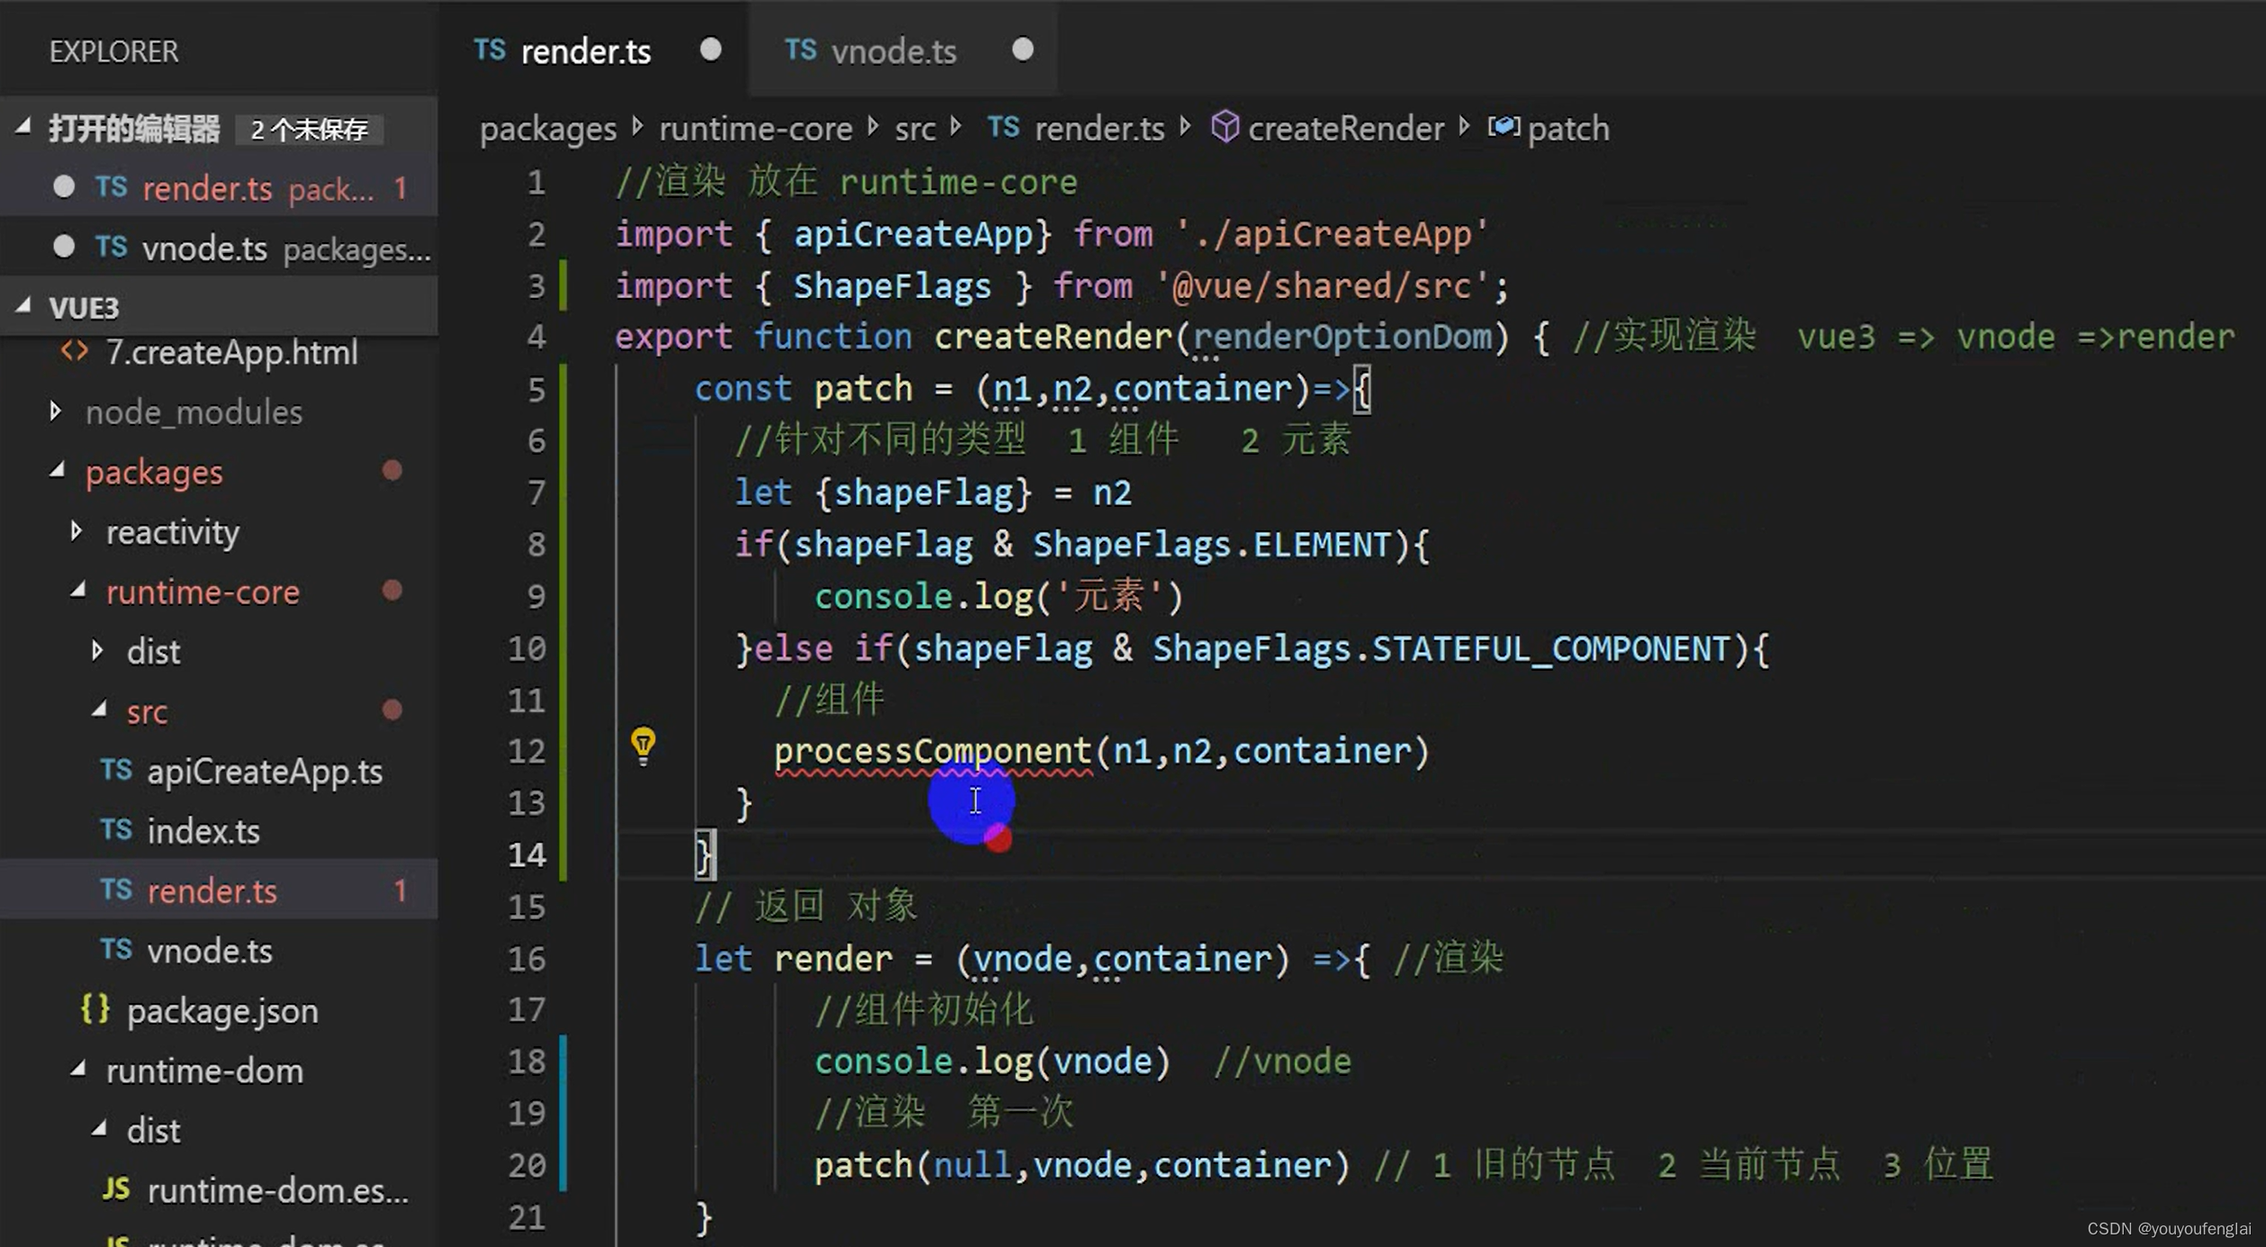Click the processComponent error call on line 12

pyautogui.click(x=933, y=751)
